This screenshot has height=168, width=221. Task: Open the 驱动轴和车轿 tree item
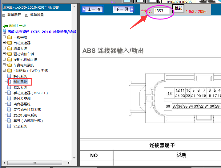coord(24,54)
